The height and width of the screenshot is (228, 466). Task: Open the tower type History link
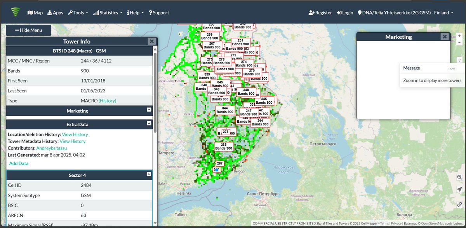pyautogui.click(x=107, y=101)
